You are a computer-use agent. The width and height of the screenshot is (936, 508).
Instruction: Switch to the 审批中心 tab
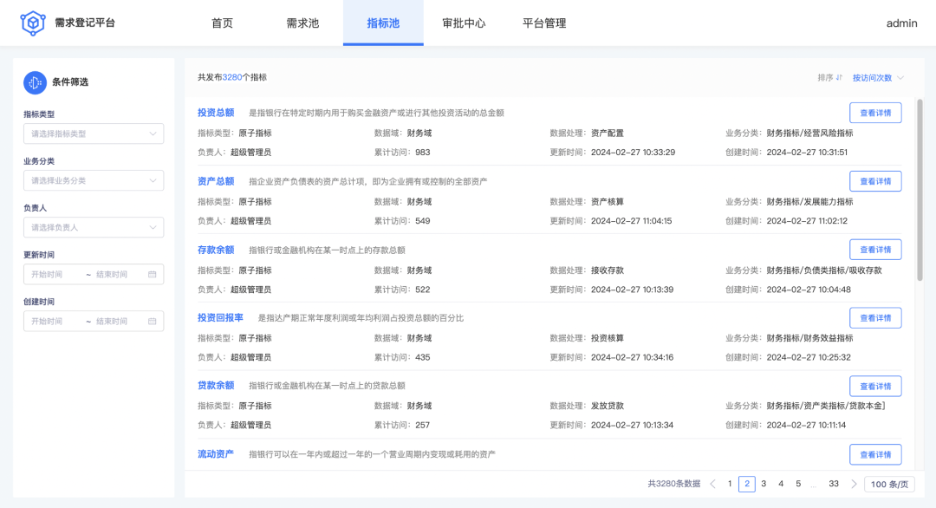[464, 23]
